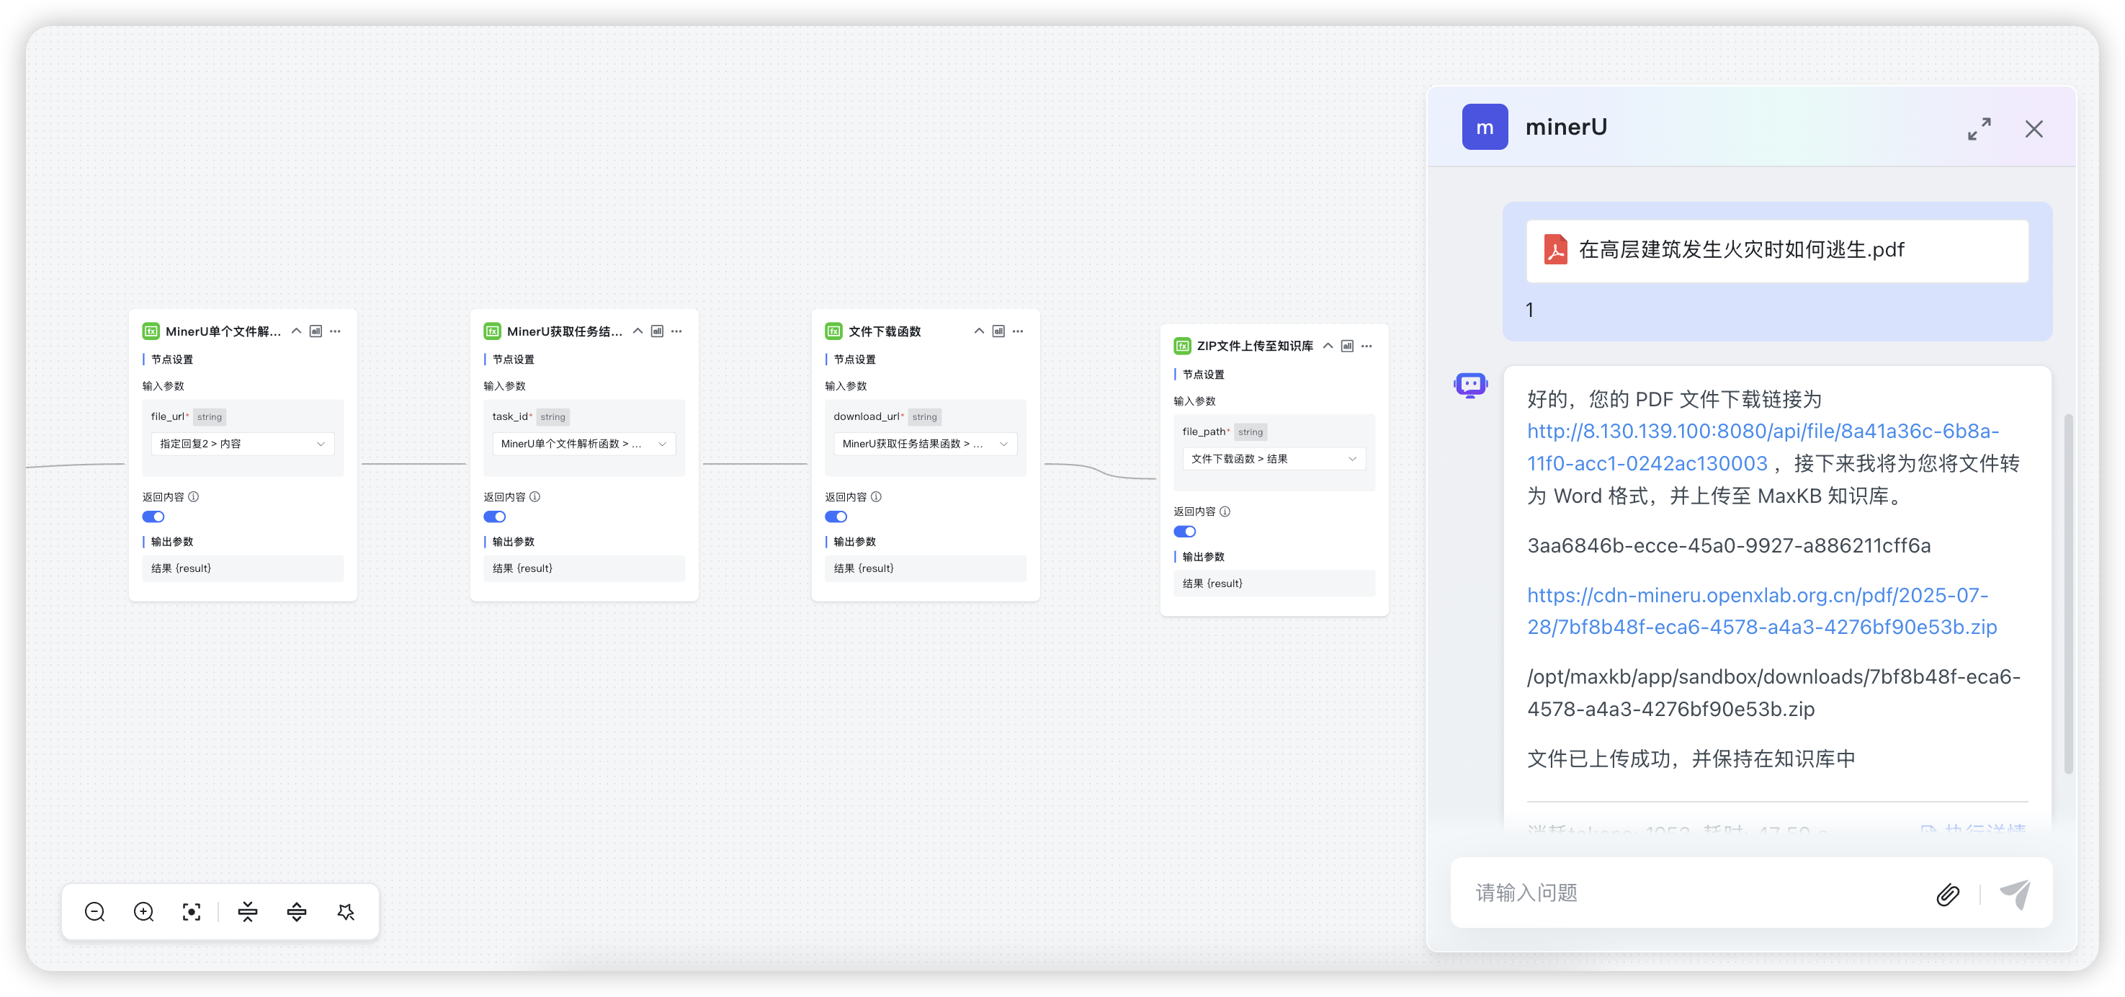The height and width of the screenshot is (997, 2125).
Task: Collapse the ZIP文件上传至知识库 node
Action: click(x=1328, y=346)
